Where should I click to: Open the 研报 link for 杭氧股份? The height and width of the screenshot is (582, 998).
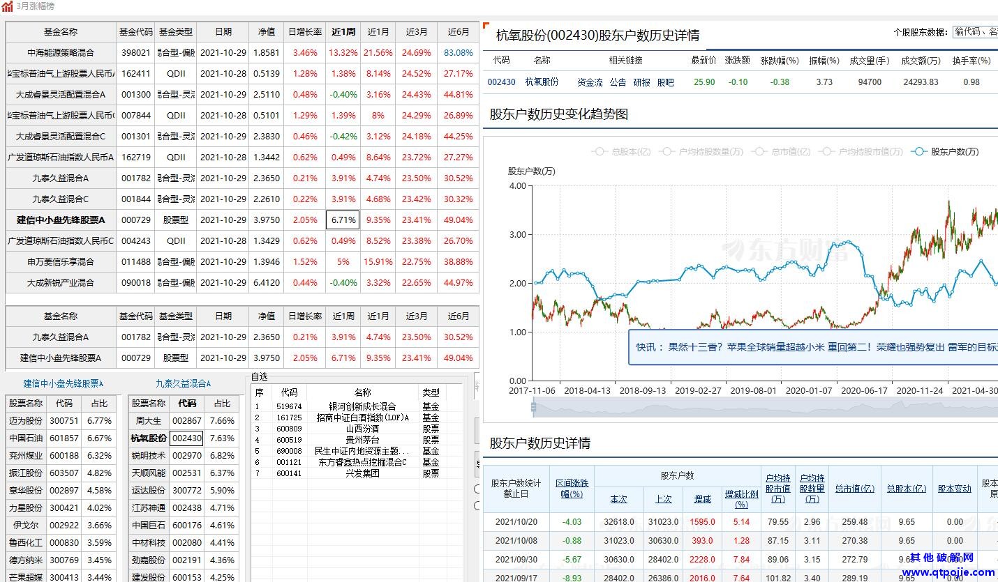[641, 82]
